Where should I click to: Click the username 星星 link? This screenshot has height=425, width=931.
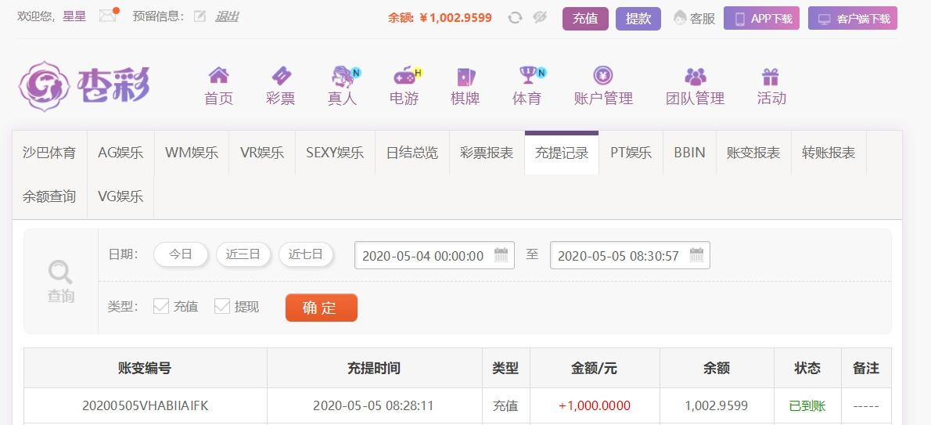[74, 16]
